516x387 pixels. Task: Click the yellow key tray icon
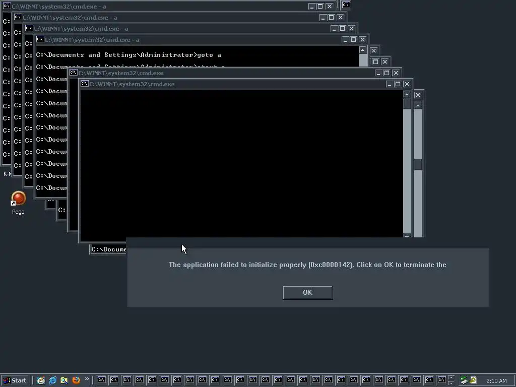(473, 380)
